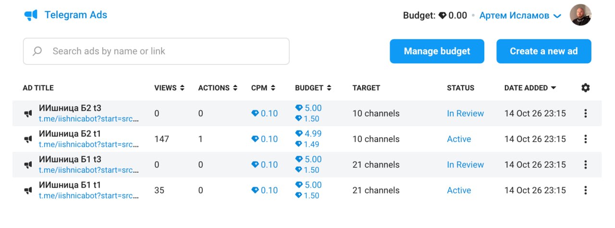The height and width of the screenshot is (228, 615).
Task: Open the Telegram Ads home link text
Action: click(x=76, y=15)
